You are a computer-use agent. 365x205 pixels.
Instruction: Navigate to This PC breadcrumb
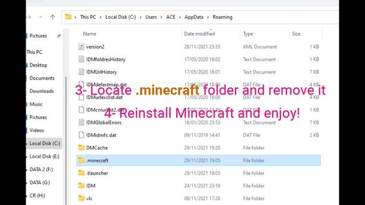pos(88,17)
